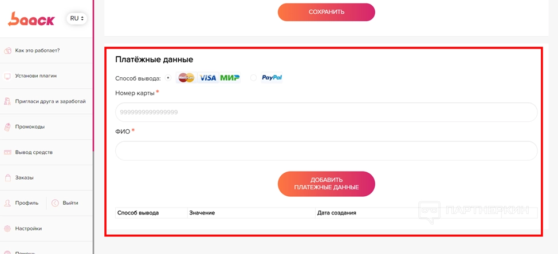The image size is (558, 254).
Task: Select the bank card withdrawal radio button
Action: [168, 78]
